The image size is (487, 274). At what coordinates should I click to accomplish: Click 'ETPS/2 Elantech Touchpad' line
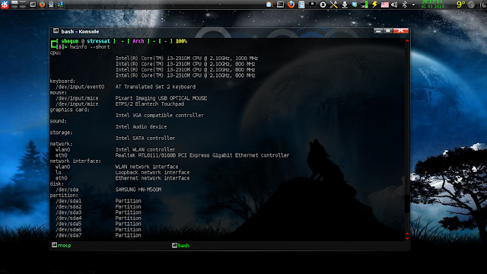tap(150, 104)
